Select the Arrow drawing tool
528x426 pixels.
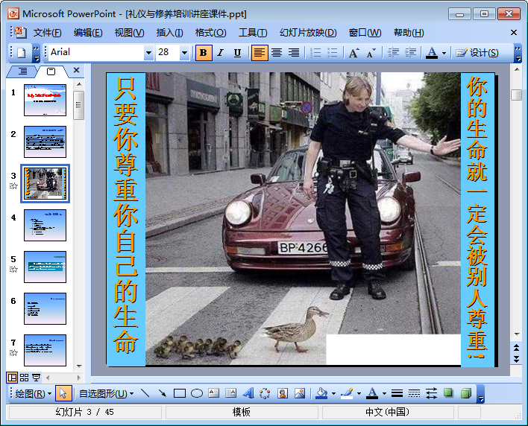162,393
